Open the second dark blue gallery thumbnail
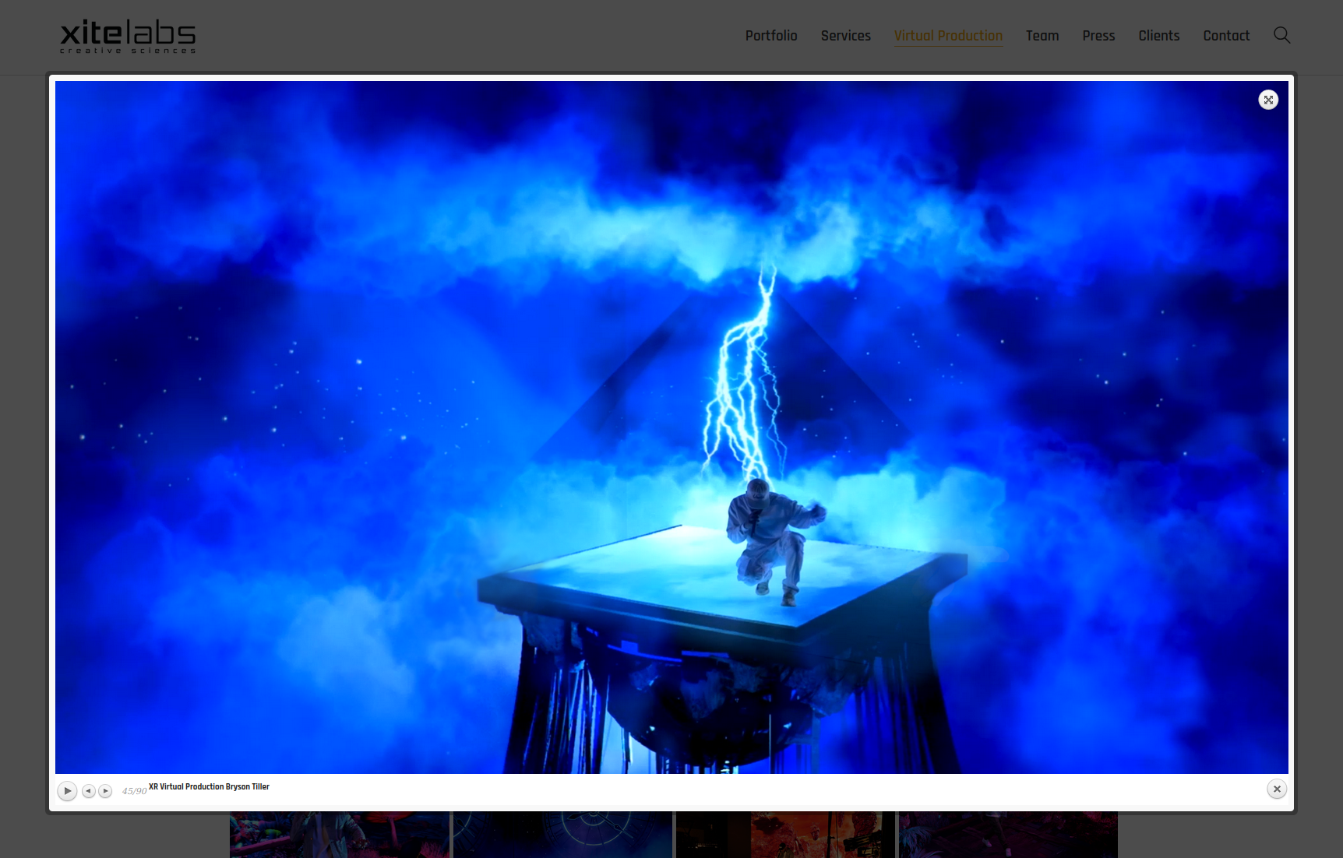The width and height of the screenshot is (1343, 858). point(562,835)
